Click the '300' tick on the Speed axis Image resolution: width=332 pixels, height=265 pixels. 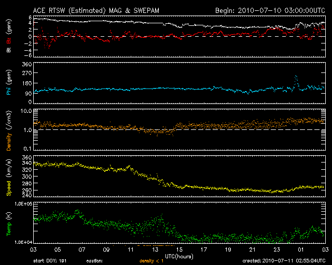(27, 176)
